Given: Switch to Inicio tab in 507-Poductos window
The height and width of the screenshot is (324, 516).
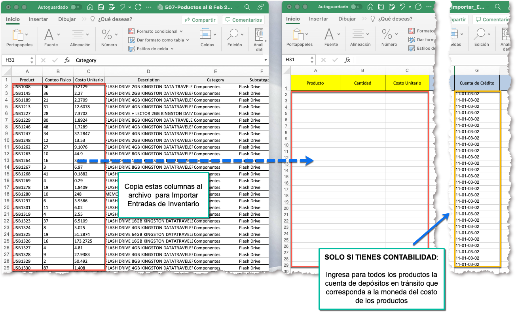Looking at the screenshot, I should (x=13, y=19).
